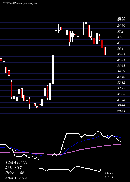
Task: Click the last red candlestick near 35.81
Action: tap(105, 51)
